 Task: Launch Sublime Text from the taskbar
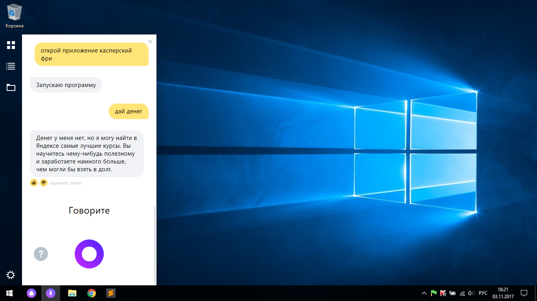111,293
